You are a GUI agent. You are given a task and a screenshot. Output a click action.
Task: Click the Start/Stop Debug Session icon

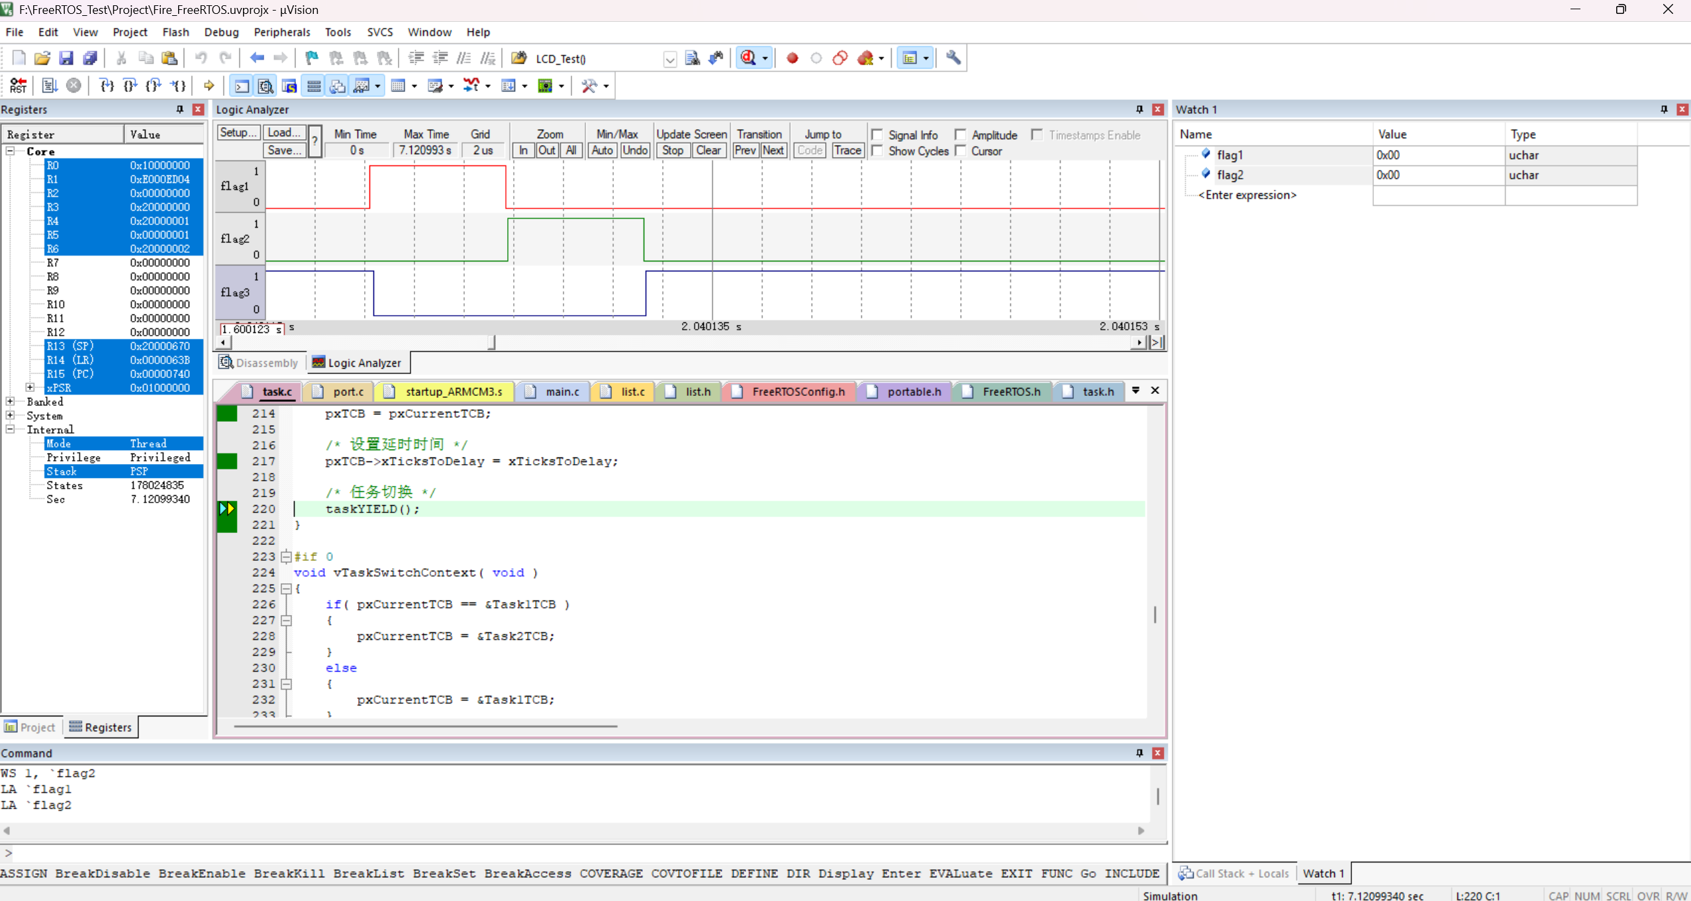(748, 58)
